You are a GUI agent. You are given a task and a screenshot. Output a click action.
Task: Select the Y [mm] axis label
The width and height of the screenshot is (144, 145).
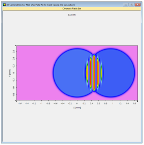tap(9, 73)
